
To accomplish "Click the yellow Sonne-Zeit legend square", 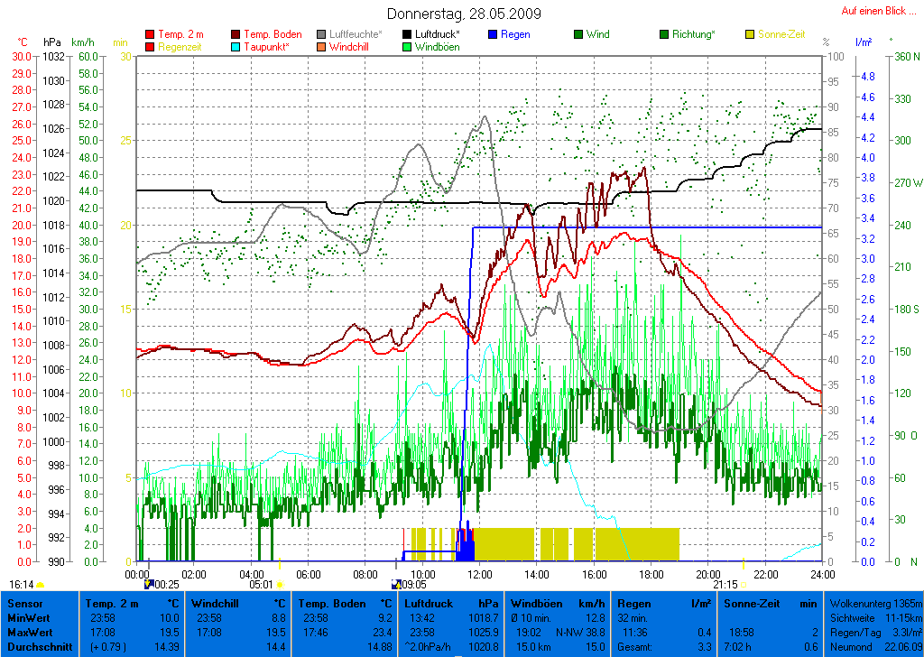I will (750, 34).
